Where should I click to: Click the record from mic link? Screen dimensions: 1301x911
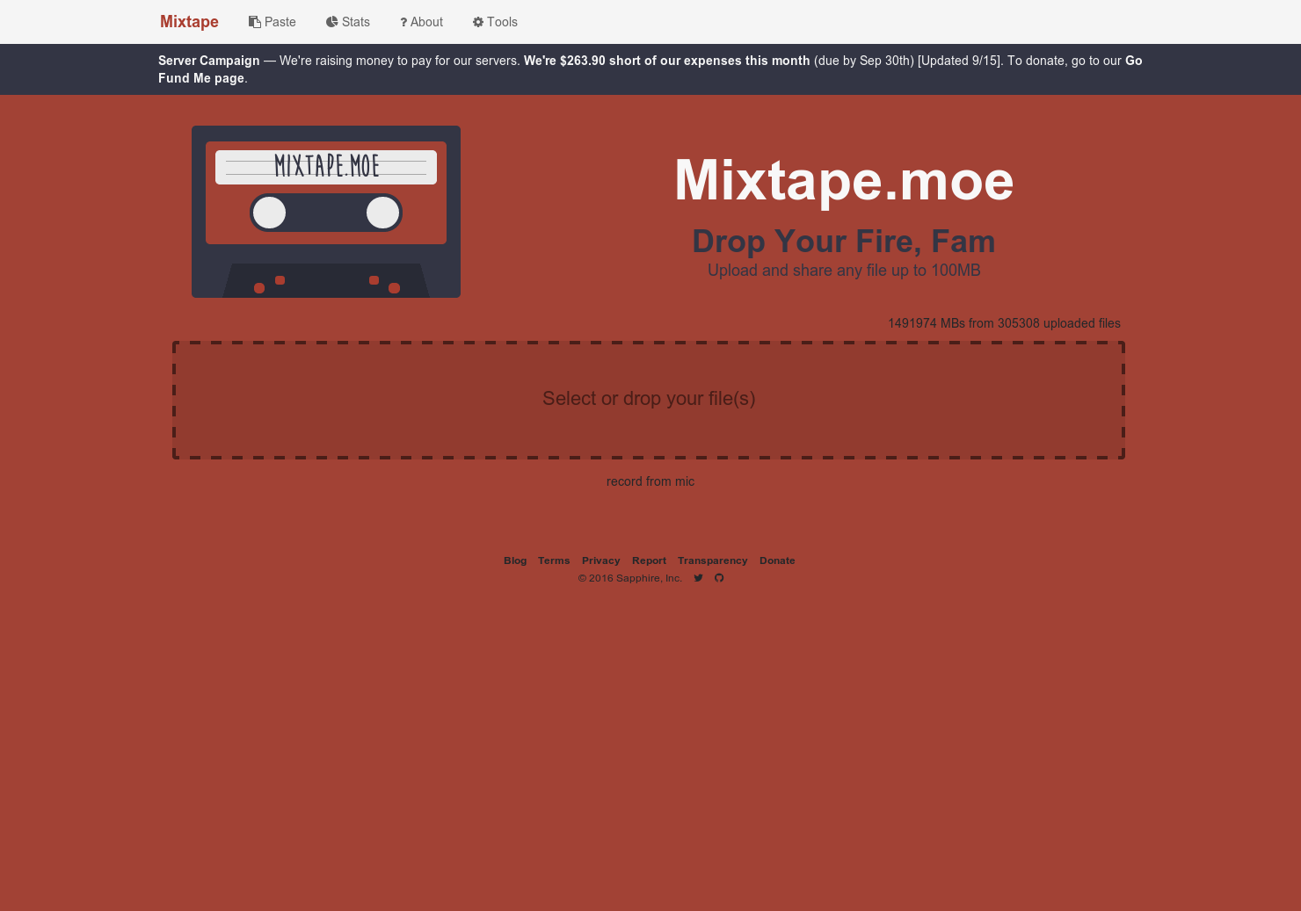(x=650, y=481)
